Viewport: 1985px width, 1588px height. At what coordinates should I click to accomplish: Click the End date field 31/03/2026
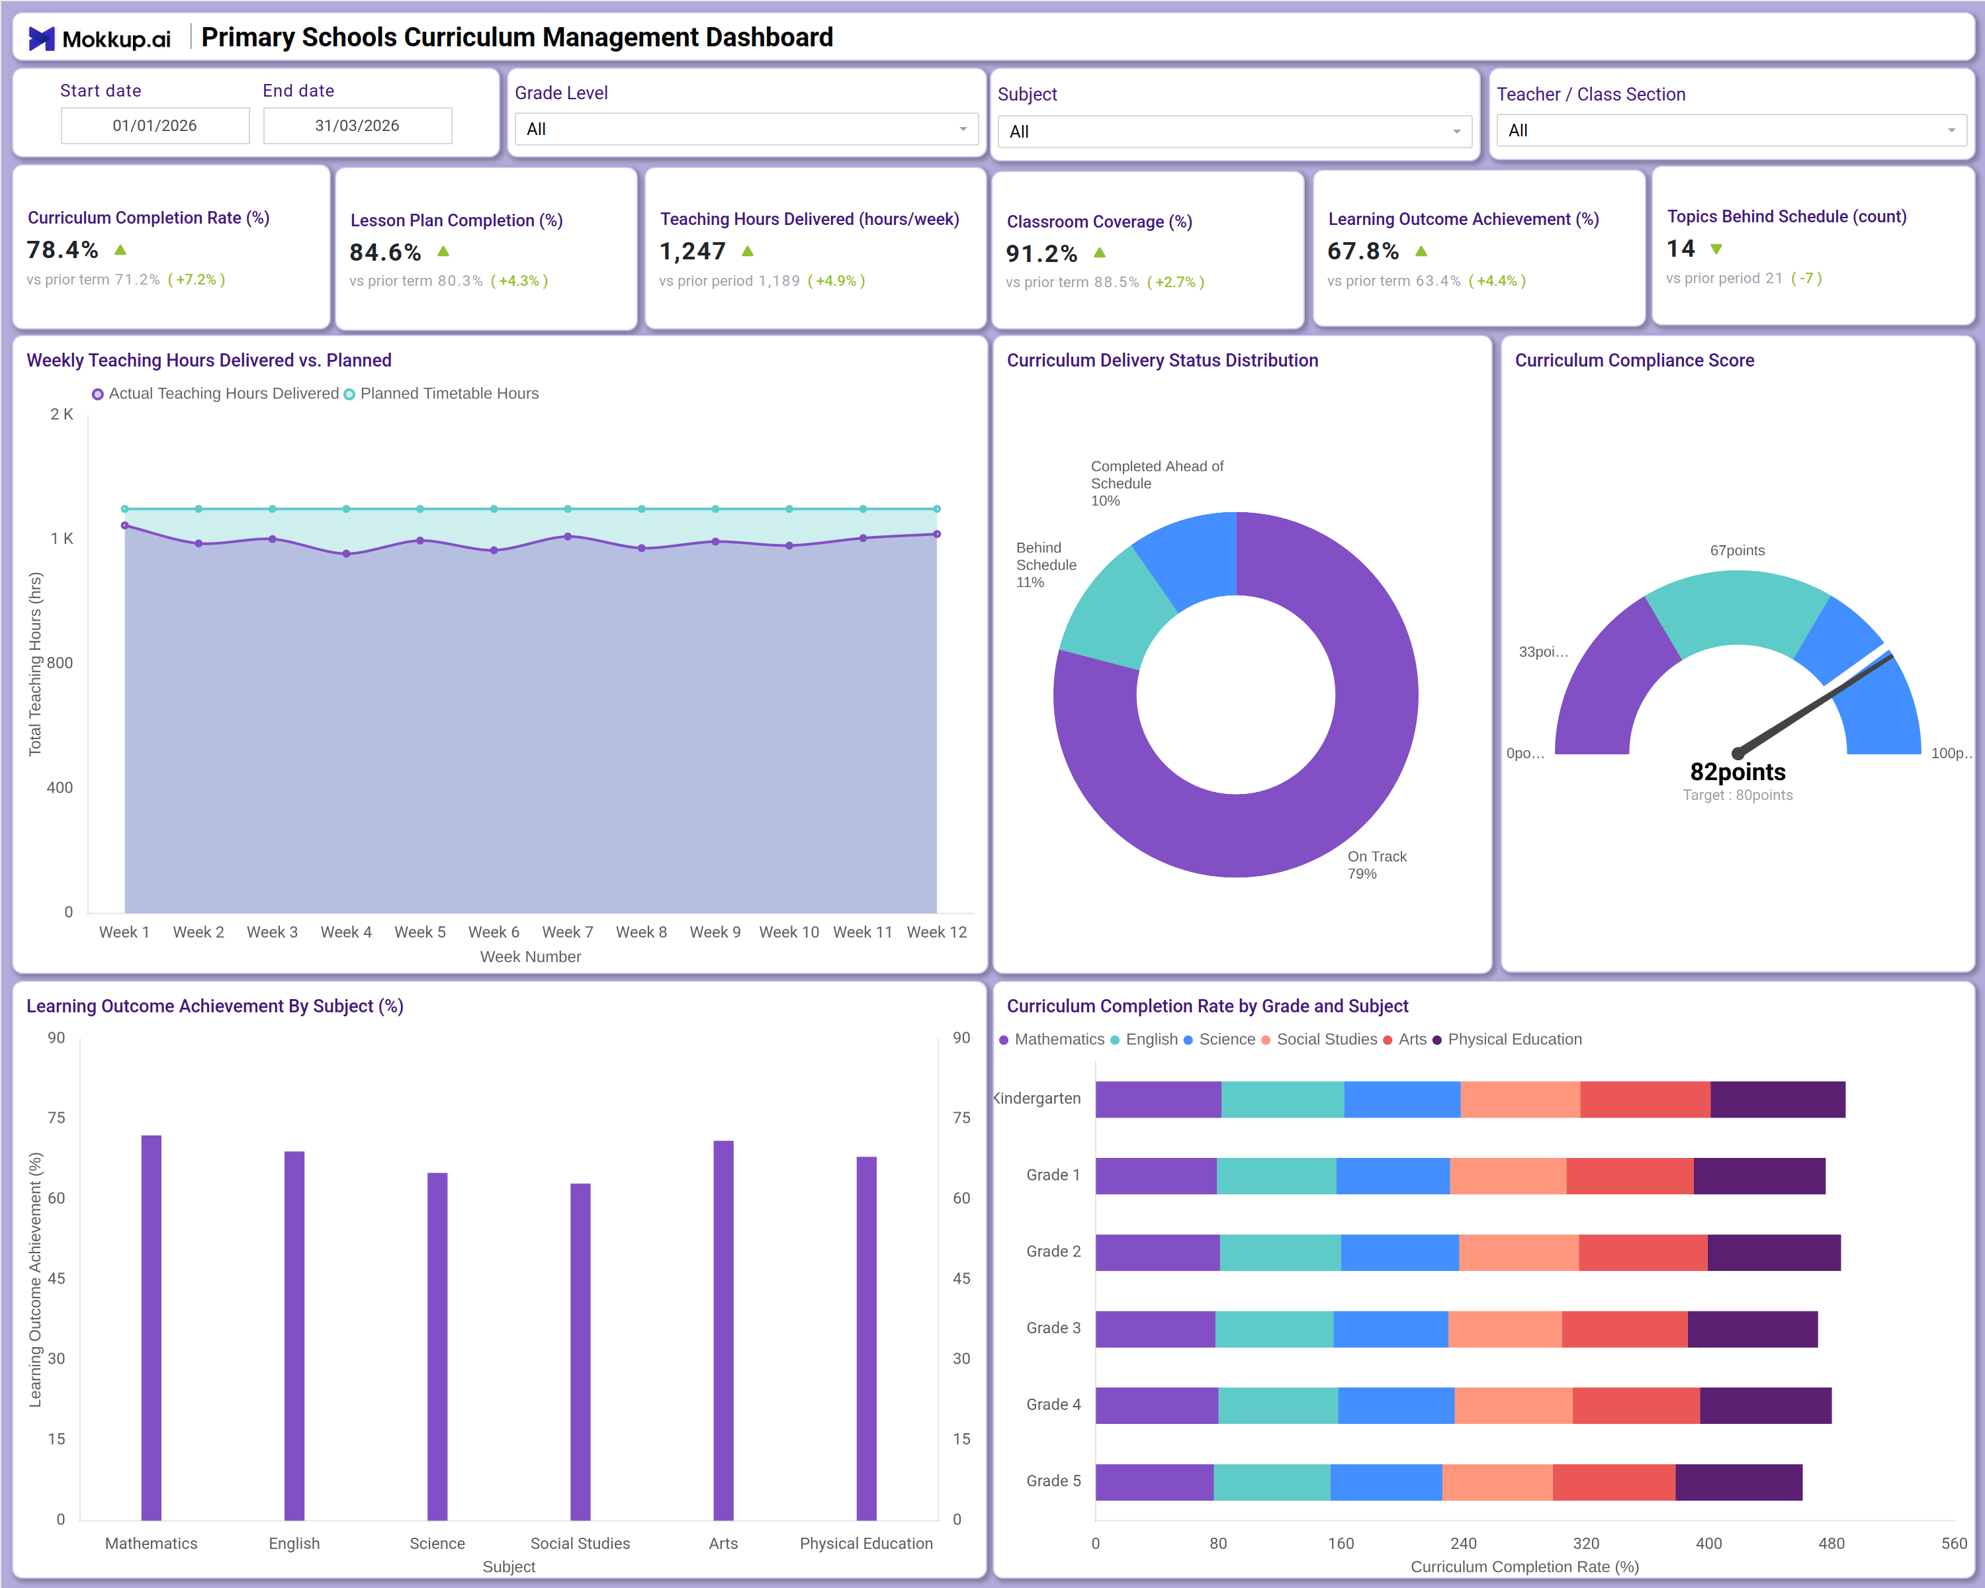point(357,125)
